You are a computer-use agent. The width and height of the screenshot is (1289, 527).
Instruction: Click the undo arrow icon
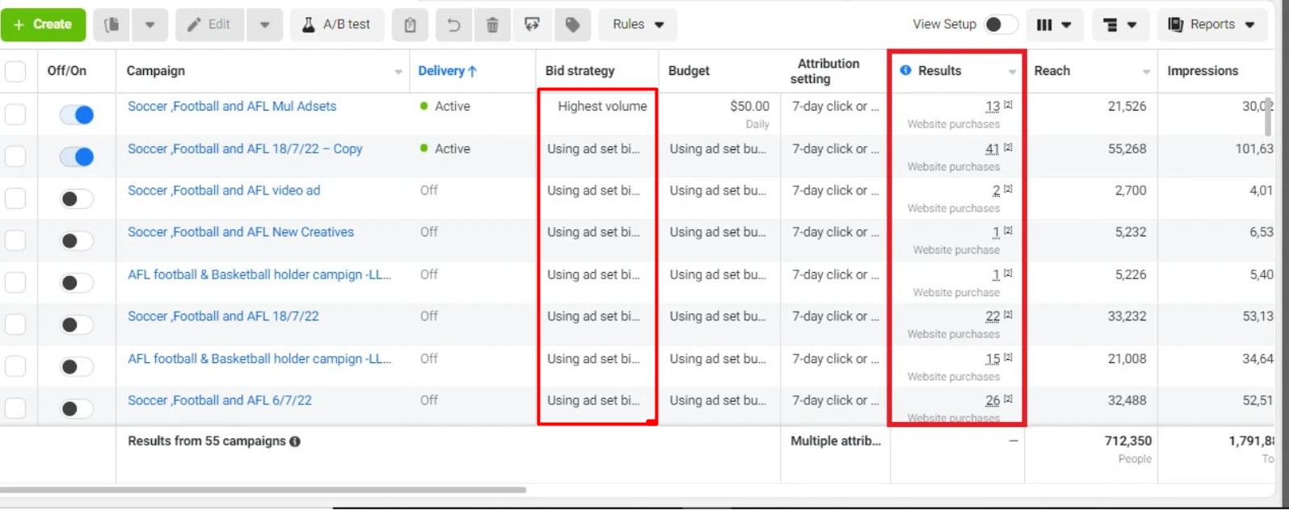[453, 25]
